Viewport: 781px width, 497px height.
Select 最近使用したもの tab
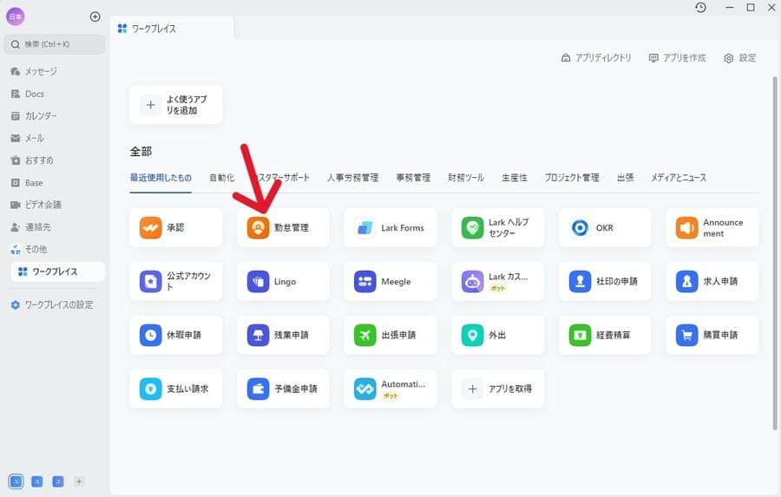tap(161, 178)
